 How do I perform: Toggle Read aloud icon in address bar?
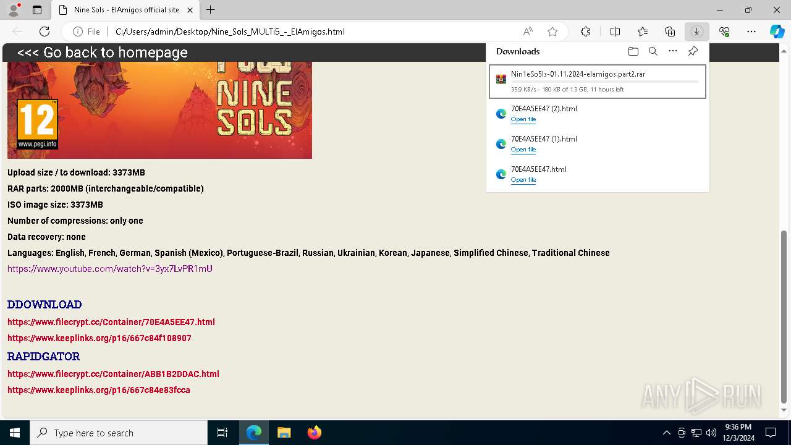click(528, 32)
